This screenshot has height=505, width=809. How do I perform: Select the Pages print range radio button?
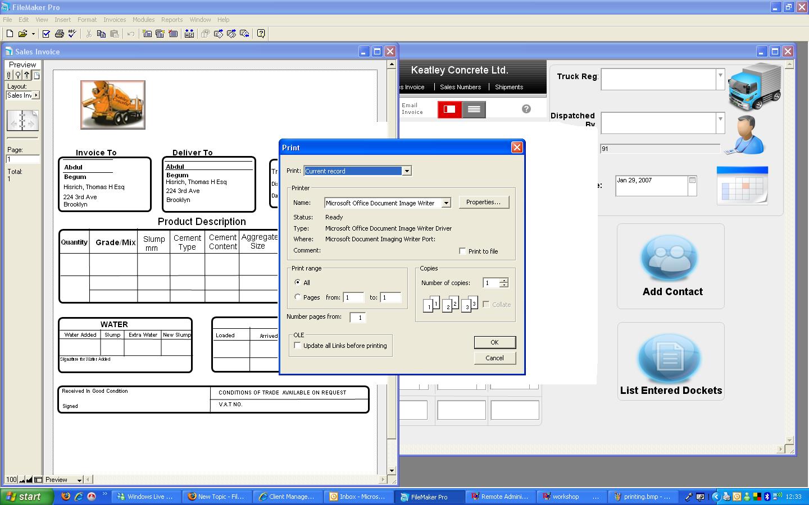(x=297, y=297)
